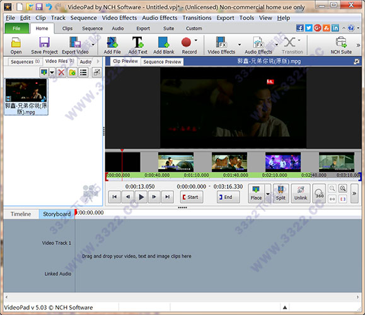The height and width of the screenshot is (315, 365).
Task: Click the new project icon in title bar
Action: click(20, 6)
